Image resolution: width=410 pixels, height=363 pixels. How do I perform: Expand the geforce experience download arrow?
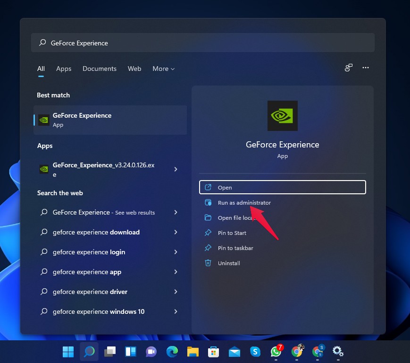(x=176, y=232)
